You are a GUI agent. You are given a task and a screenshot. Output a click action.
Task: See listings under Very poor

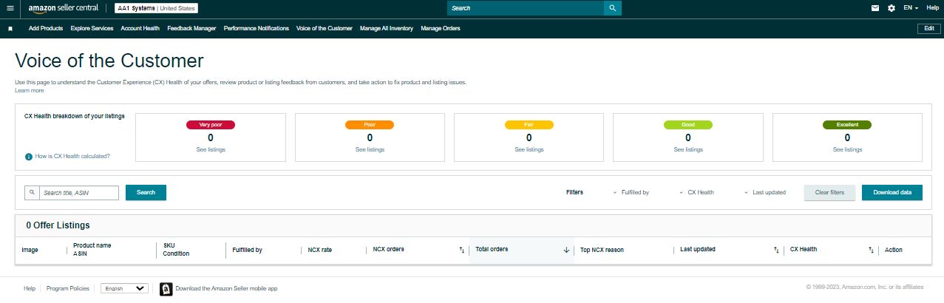pos(211,149)
